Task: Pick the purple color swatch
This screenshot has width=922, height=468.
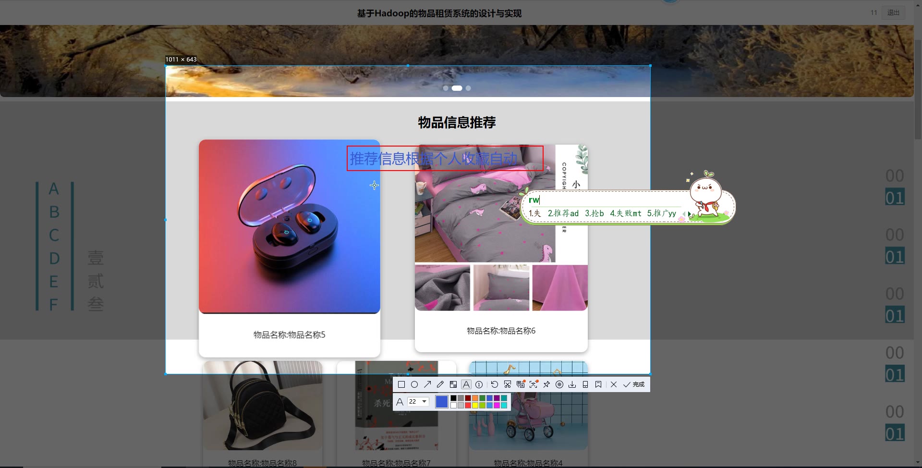Action: 497,398
